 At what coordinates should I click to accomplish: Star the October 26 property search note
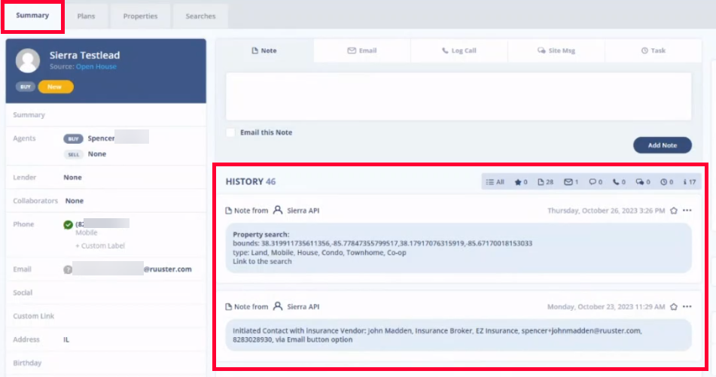coord(674,211)
